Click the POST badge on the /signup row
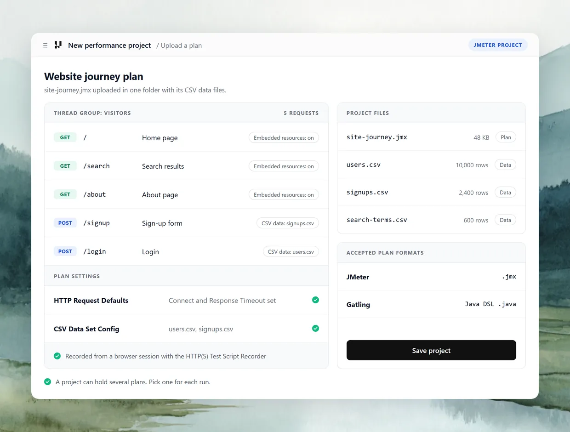Image resolution: width=570 pixels, height=432 pixels. [65, 223]
